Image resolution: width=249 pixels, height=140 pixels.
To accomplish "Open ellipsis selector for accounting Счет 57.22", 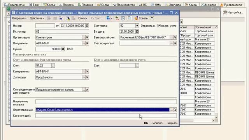I will click(x=53, y=66).
